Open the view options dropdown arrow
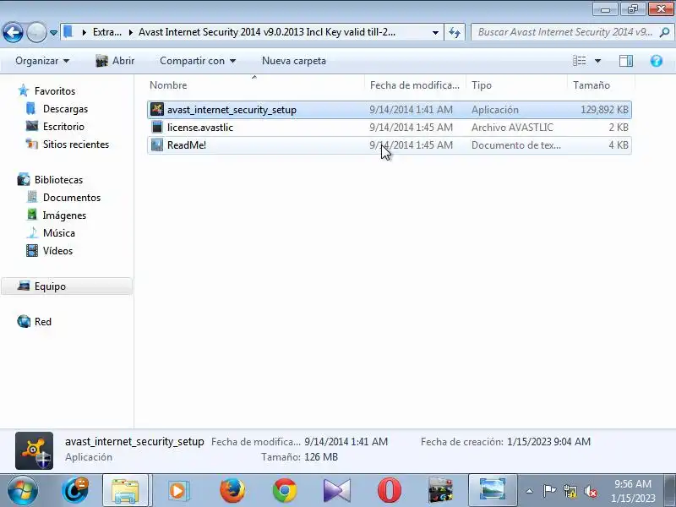Viewport: 676px width, 507px height. 597,61
